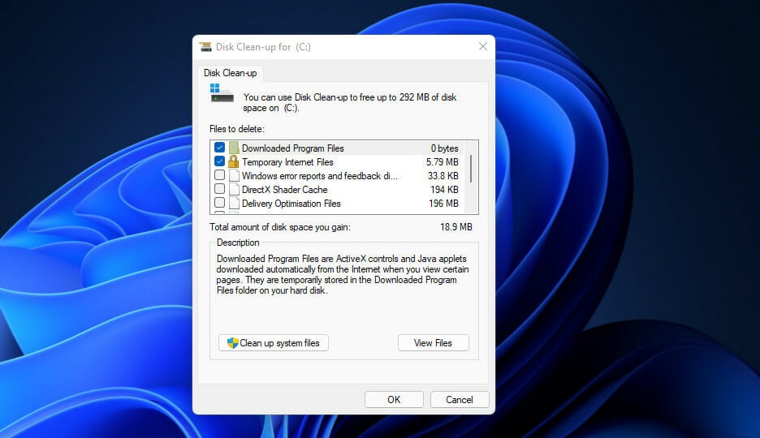760x438 pixels.
Task: Click the drive icon beside the summary text
Action: (x=222, y=93)
